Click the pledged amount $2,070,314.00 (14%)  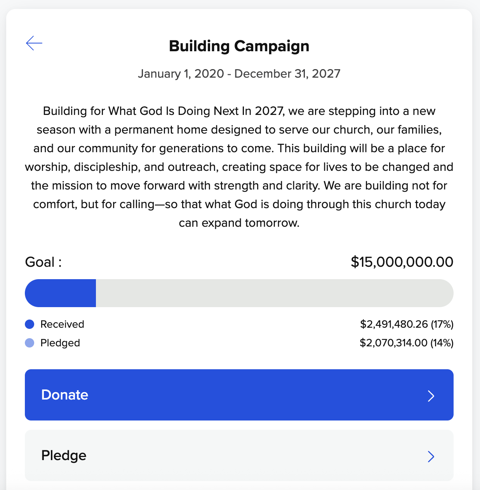coord(407,343)
